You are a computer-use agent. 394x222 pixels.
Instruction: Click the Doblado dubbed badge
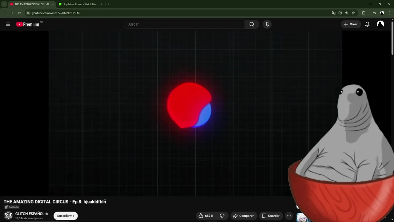[x=12, y=207]
